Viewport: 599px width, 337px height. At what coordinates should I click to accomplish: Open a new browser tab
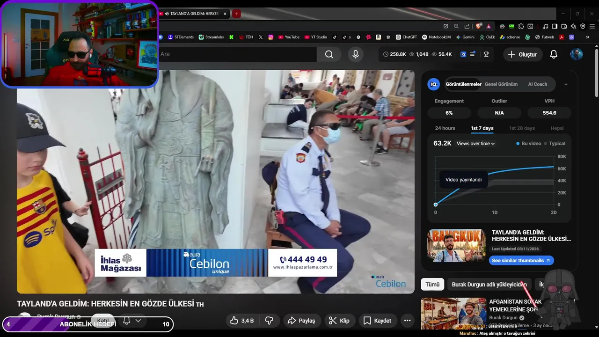tap(236, 14)
